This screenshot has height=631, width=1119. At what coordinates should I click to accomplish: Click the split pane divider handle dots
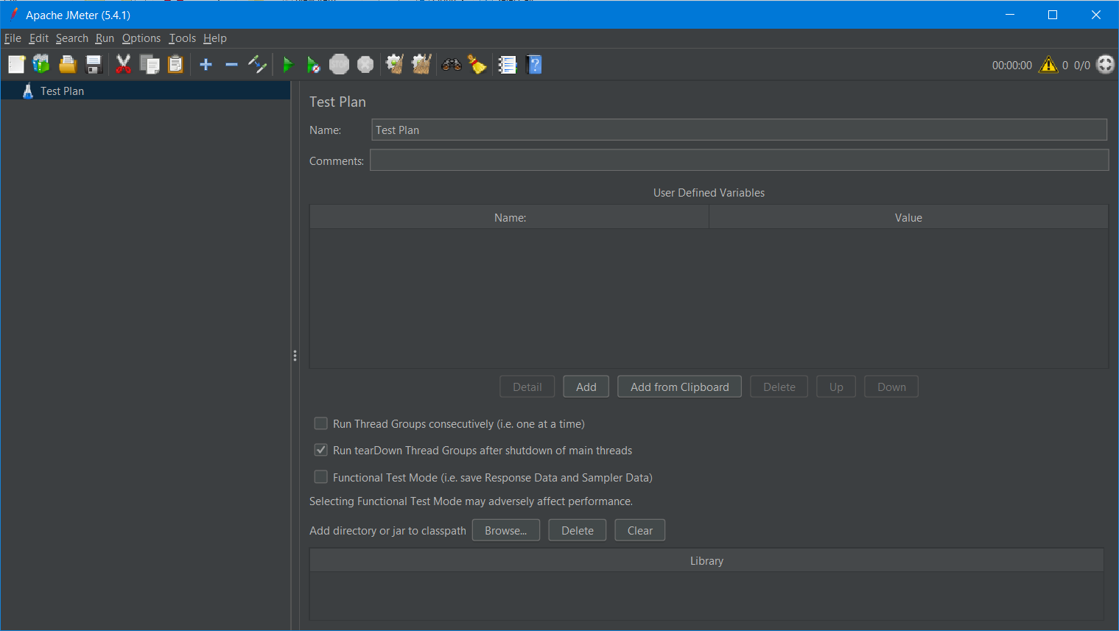[x=295, y=356]
